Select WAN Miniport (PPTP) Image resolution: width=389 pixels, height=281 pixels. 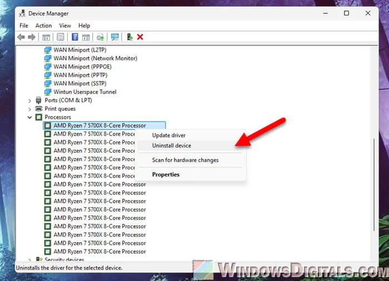(x=81, y=75)
